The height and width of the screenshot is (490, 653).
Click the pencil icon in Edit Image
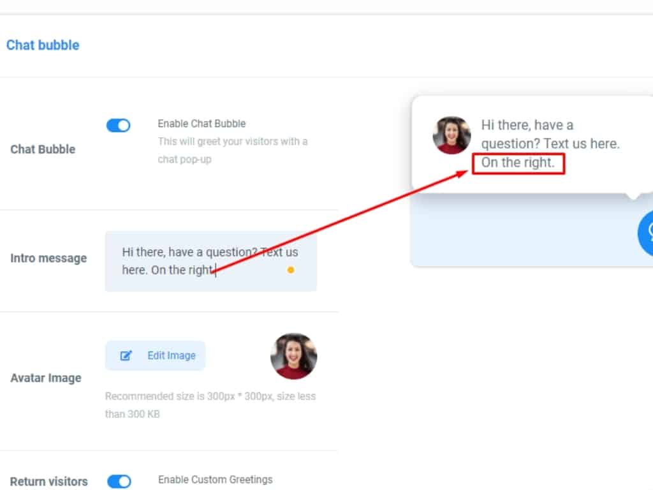click(126, 355)
